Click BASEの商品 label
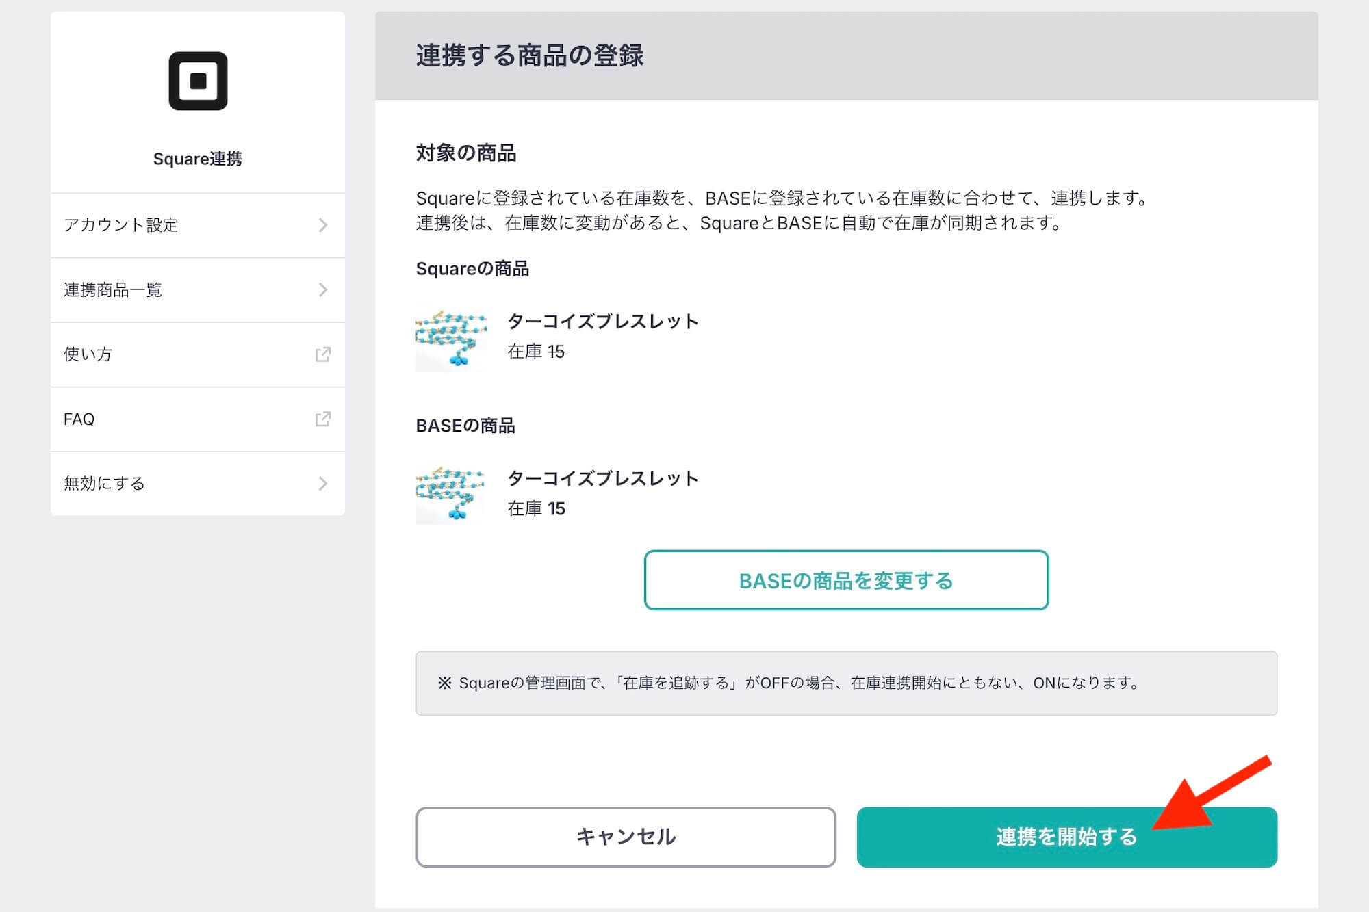This screenshot has height=912, width=1369. pos(465,426)
